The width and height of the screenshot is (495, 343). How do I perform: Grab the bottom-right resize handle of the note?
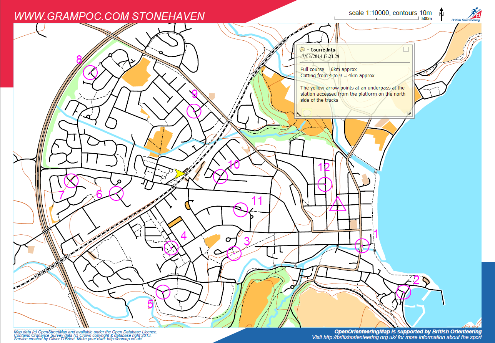[x=410, y=114]
